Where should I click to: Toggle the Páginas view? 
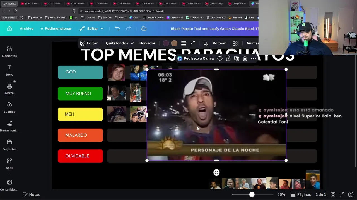tap(301, 194)
